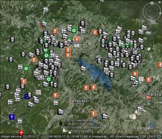The image size is (162, 139).
Task: Click the 26.15 km eye altitude readout
Action: 149,137
